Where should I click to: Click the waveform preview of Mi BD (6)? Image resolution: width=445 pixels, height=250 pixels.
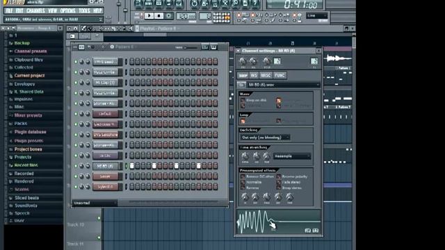[x=278, y=222]
